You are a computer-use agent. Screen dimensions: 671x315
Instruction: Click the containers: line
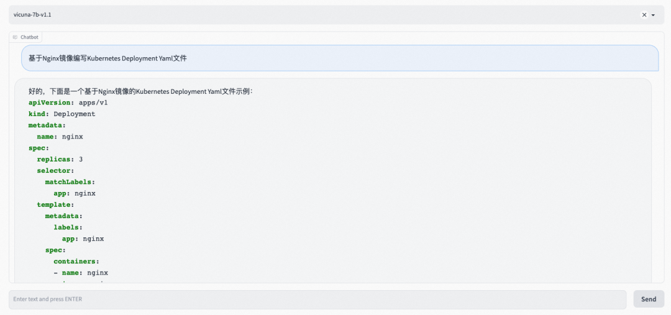pos(76,261)
